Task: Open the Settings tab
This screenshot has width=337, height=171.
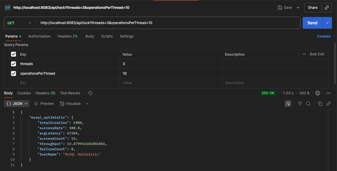Action: [127, 36]
